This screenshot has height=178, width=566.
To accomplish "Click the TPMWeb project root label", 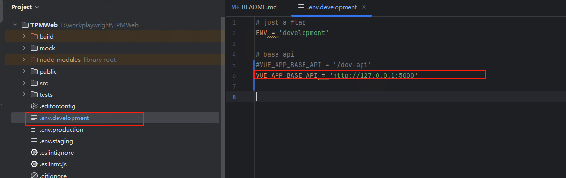I will pyautogui.click(x=44, y=25).
